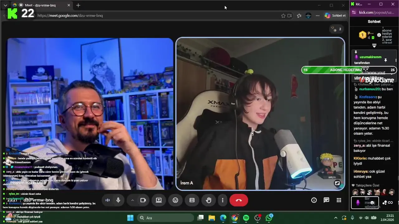
Task: Open zery_a username in Kick chat
Action: point(359,145)
